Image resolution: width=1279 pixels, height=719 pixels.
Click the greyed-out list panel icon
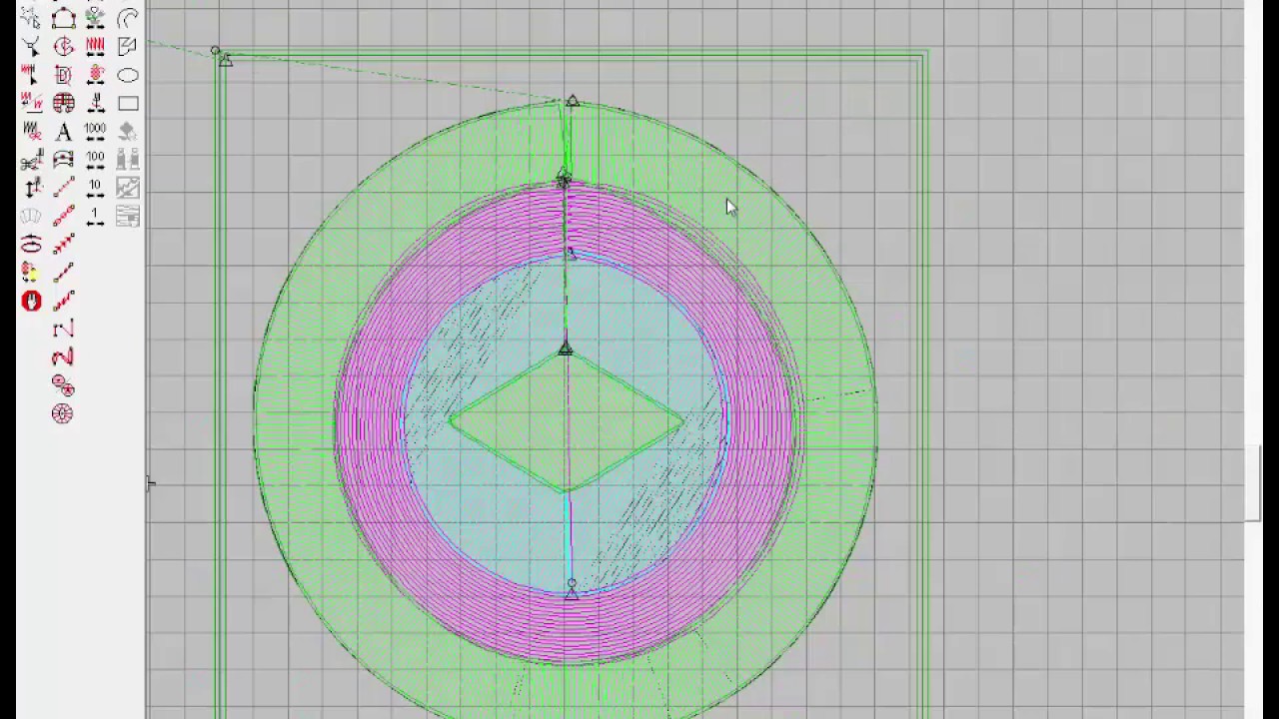(x=127, y=216)
